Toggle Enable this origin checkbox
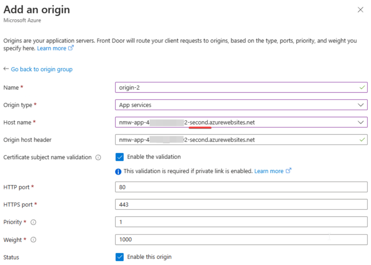371x265 pixels. (x=119, y=257)
